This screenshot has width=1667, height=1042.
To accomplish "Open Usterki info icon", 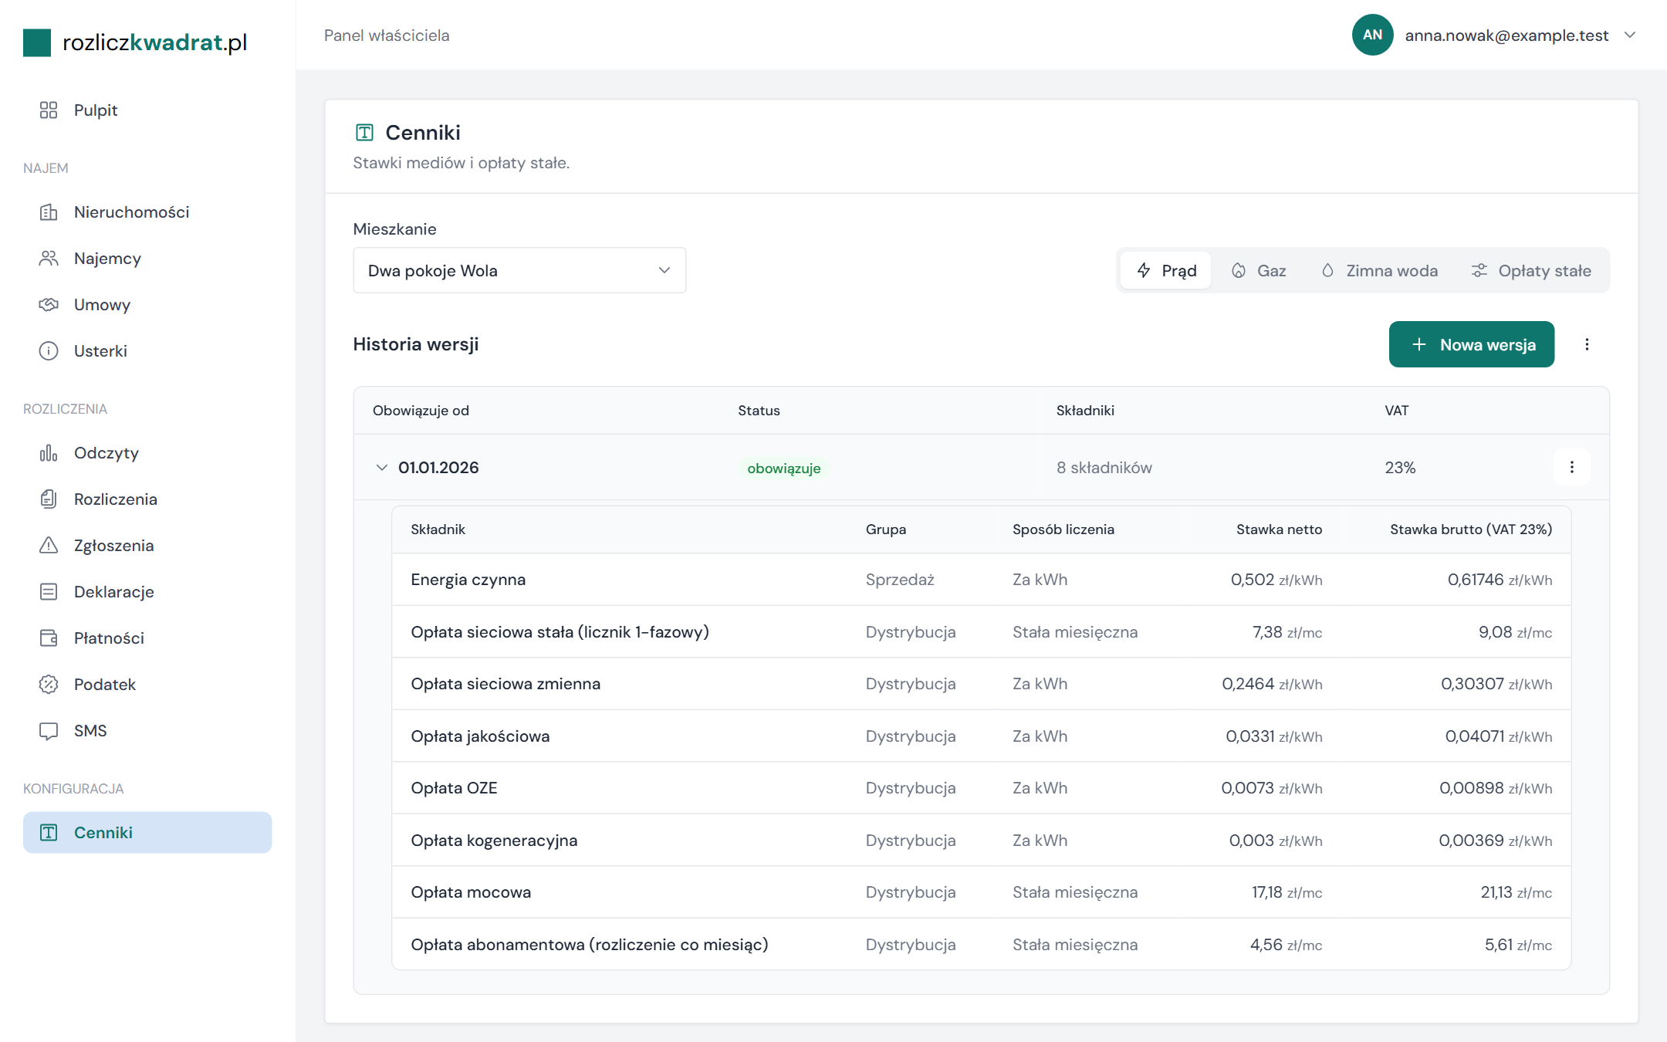I will coord(49,351).
